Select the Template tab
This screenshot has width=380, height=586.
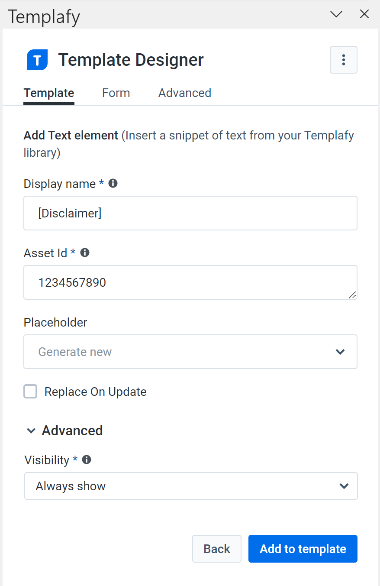tap(48, 93)
